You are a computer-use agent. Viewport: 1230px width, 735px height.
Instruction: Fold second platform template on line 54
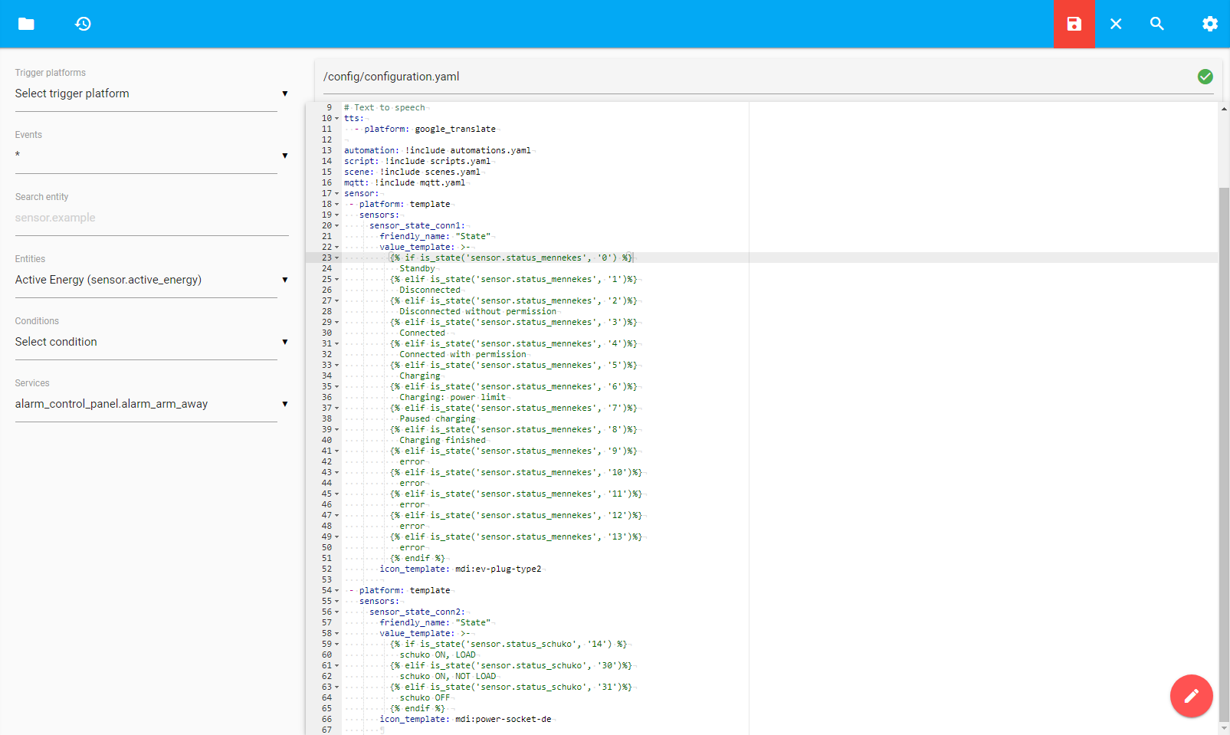[x=336, y=591]
